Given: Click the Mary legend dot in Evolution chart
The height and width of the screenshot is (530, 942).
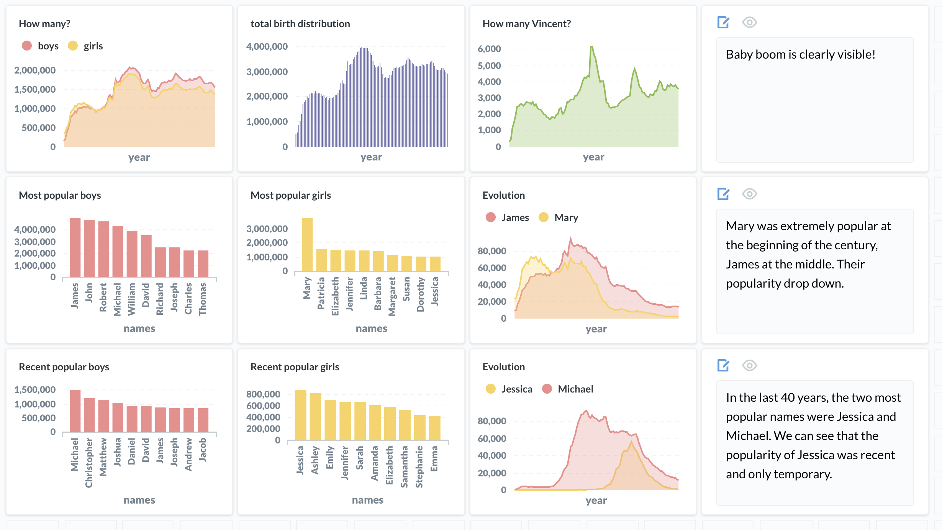Looking at the screenshot, I should (x=543, y=218).
